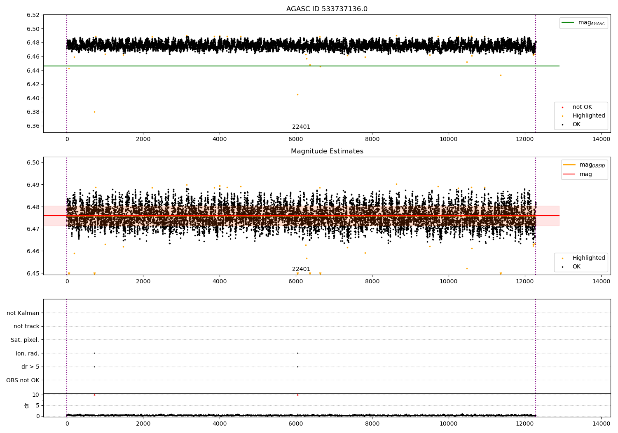Click the 'dr > 5' row label
The height and width of the screenshot is (433, 618).
tap(30, 367)
